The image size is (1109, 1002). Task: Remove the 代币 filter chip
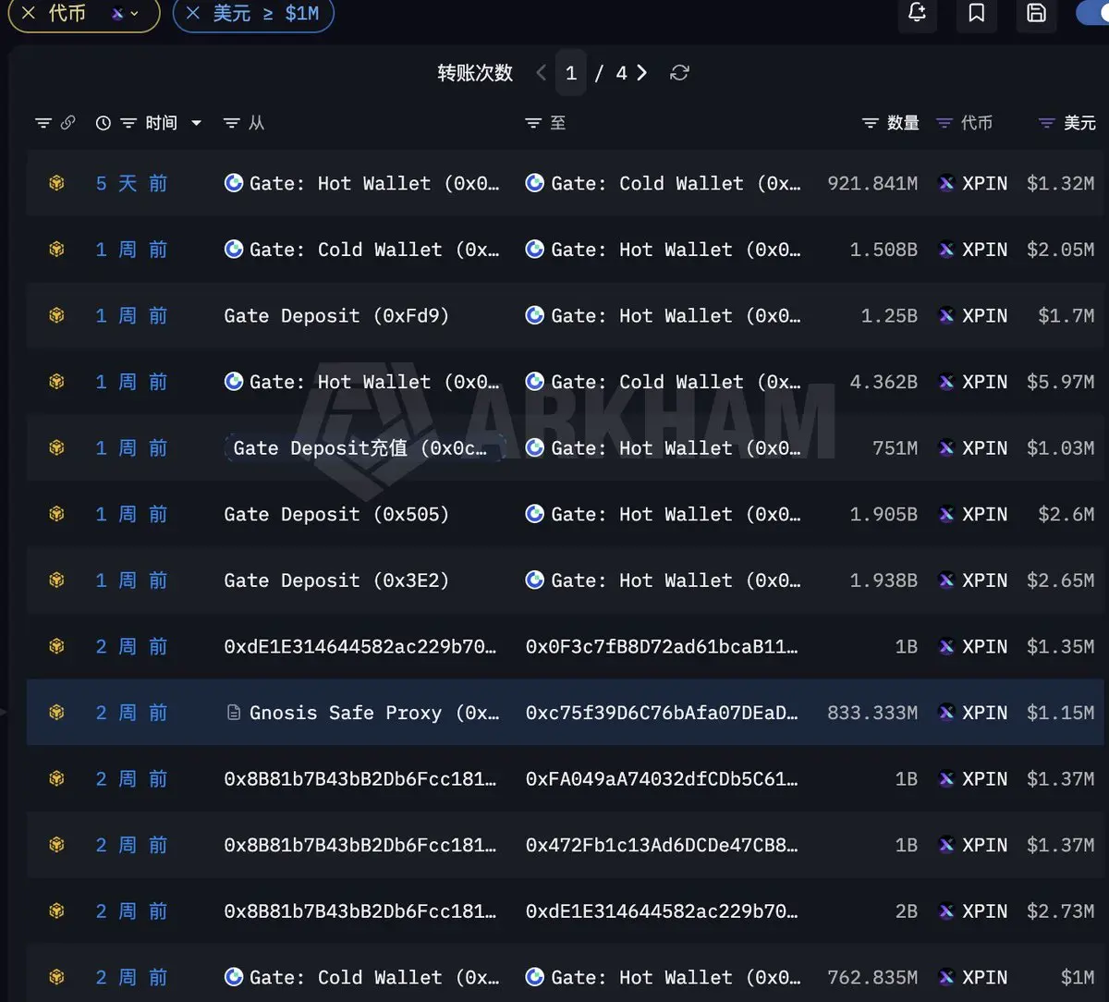coord(29,13)
